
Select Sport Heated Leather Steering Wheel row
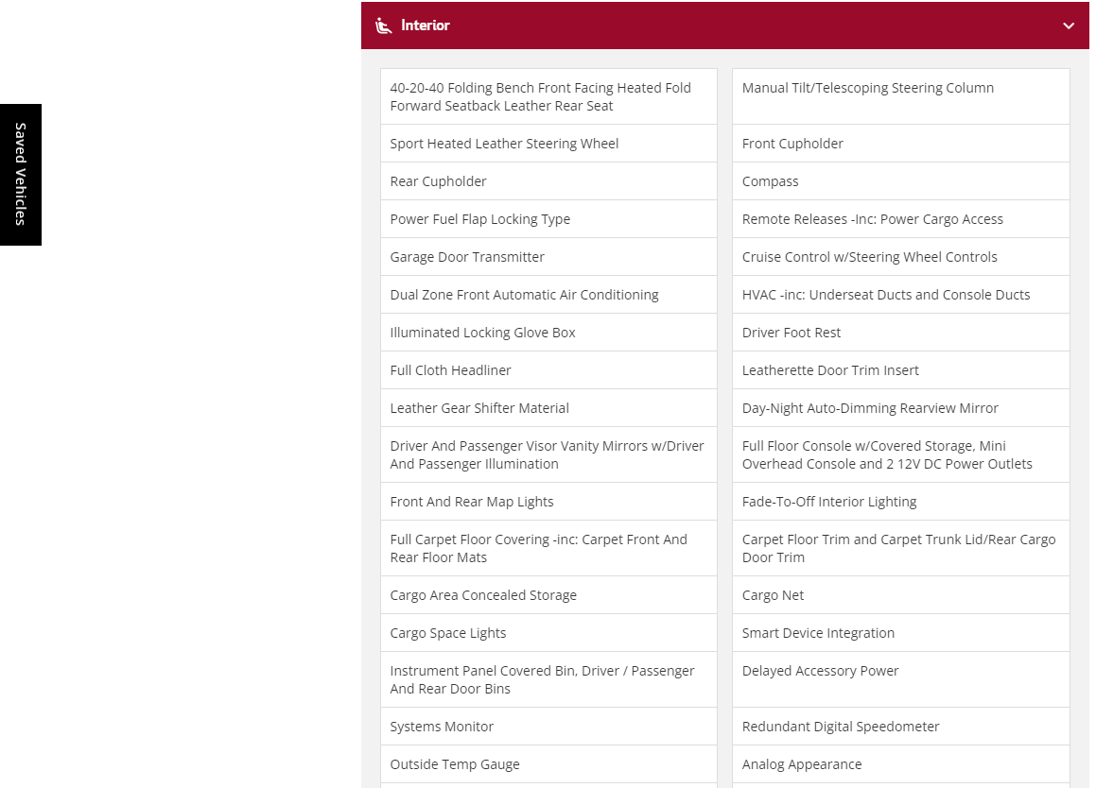point(504,144)
